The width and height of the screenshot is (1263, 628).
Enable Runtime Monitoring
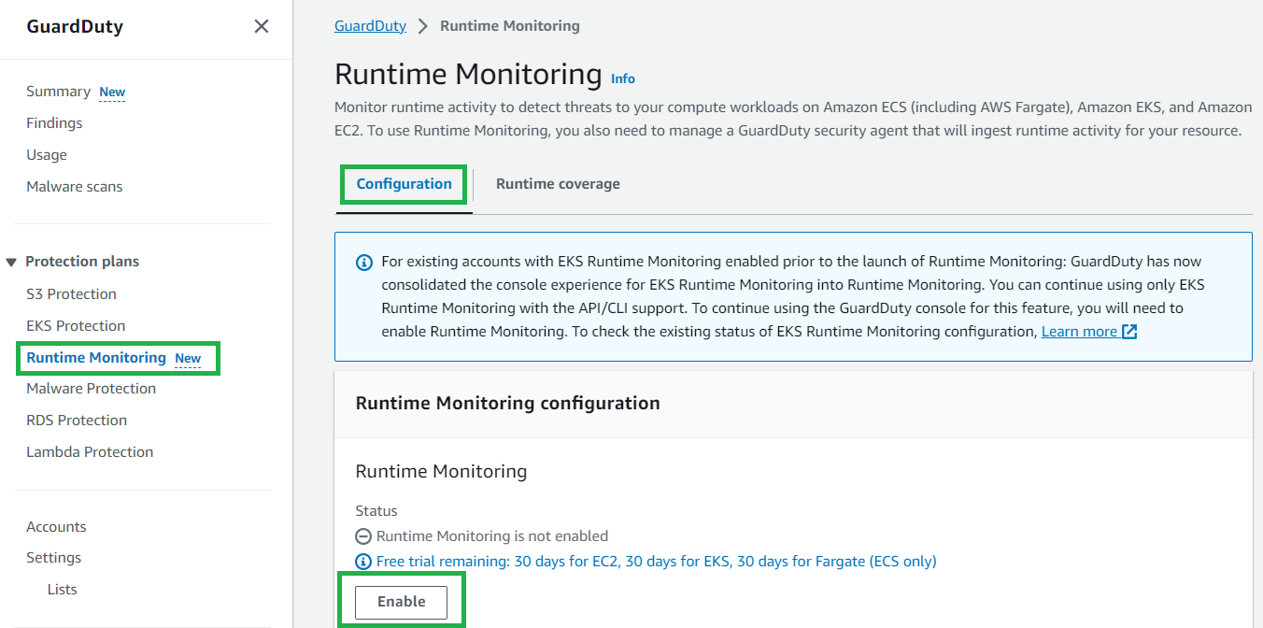click(401, 602)
